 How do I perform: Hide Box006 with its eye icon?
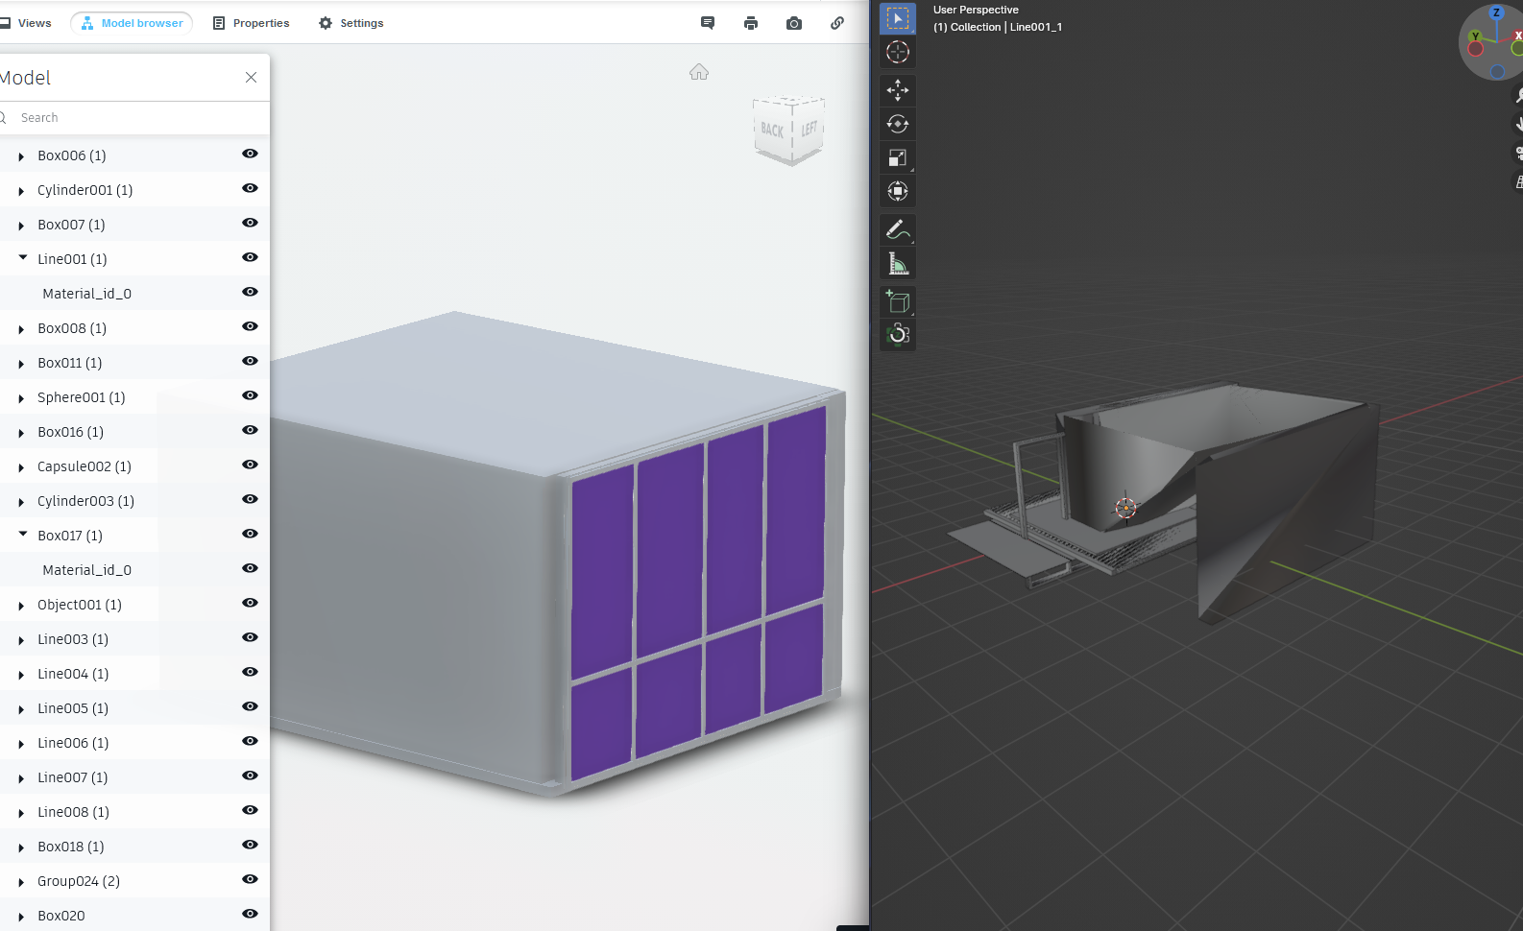(x=250, y=154)
